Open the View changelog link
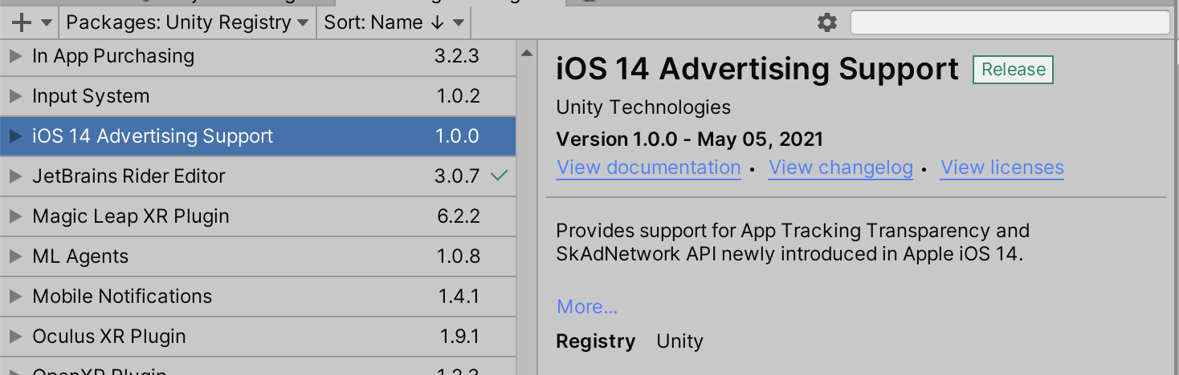The width and height of the screenshot is (1179, 375). [x=841, y=167]
